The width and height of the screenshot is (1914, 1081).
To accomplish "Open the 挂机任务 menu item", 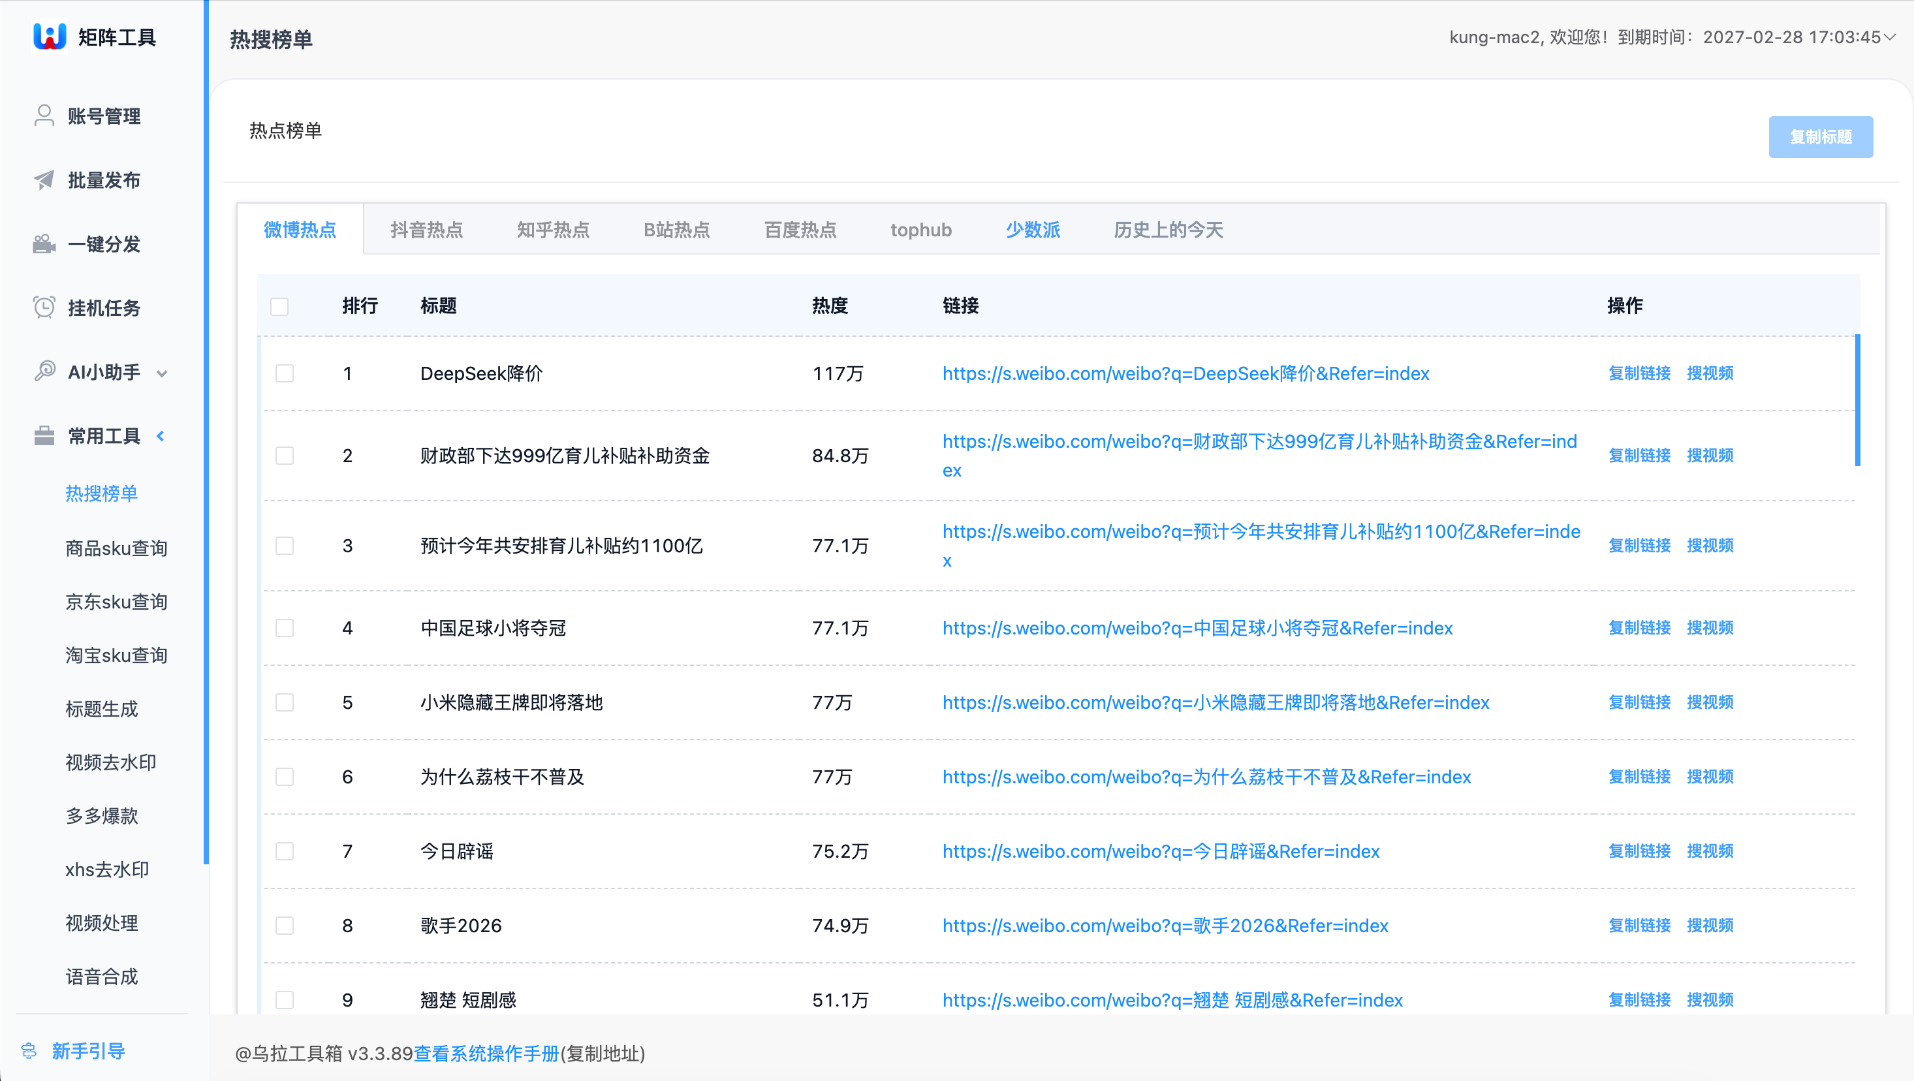I will pos(102,307).
